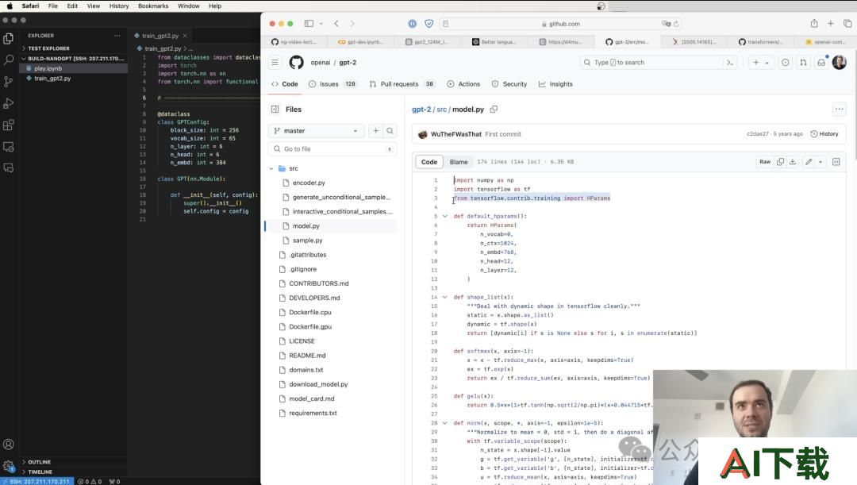The width and height of the screenshot is (857, 485).
Task: Open VS Code Run and Debug icon
Action: point(8,103)
